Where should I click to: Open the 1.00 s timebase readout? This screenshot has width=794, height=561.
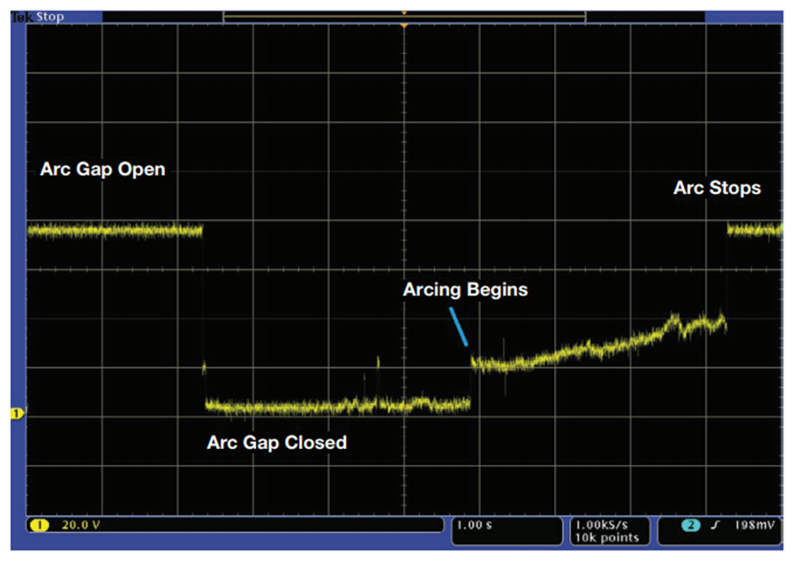475,525
